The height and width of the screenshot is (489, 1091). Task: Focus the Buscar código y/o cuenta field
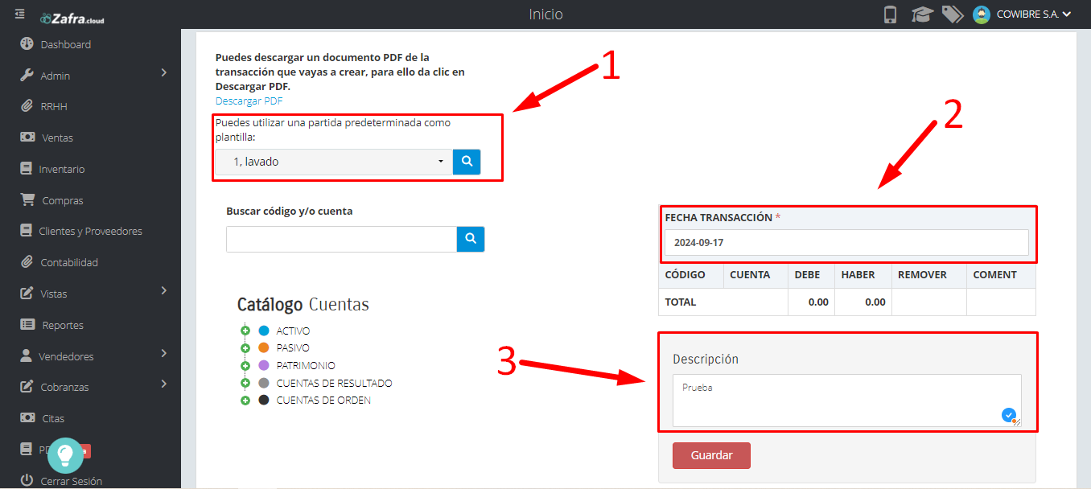point(342,239)
